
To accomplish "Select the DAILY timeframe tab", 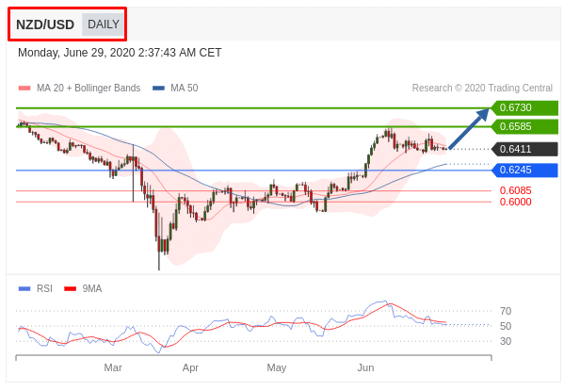I will pyautogui.click(x=104, y=24).
